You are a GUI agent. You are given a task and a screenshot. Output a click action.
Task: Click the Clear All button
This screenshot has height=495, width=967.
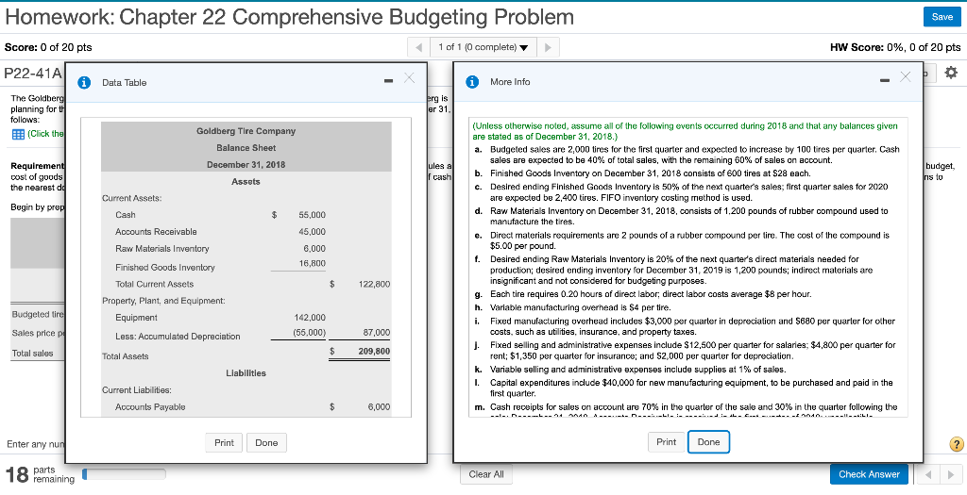pos(486,474)
